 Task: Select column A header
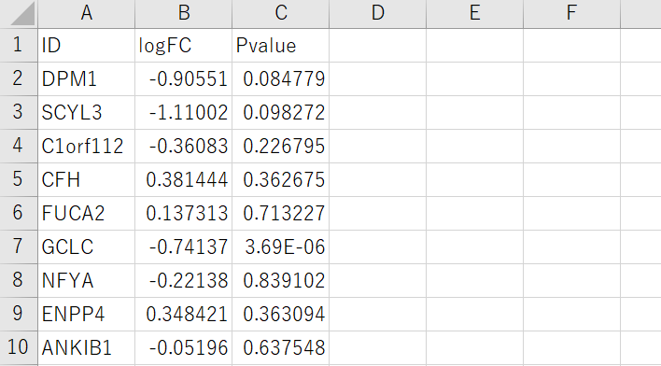click(x=87, y=13)
